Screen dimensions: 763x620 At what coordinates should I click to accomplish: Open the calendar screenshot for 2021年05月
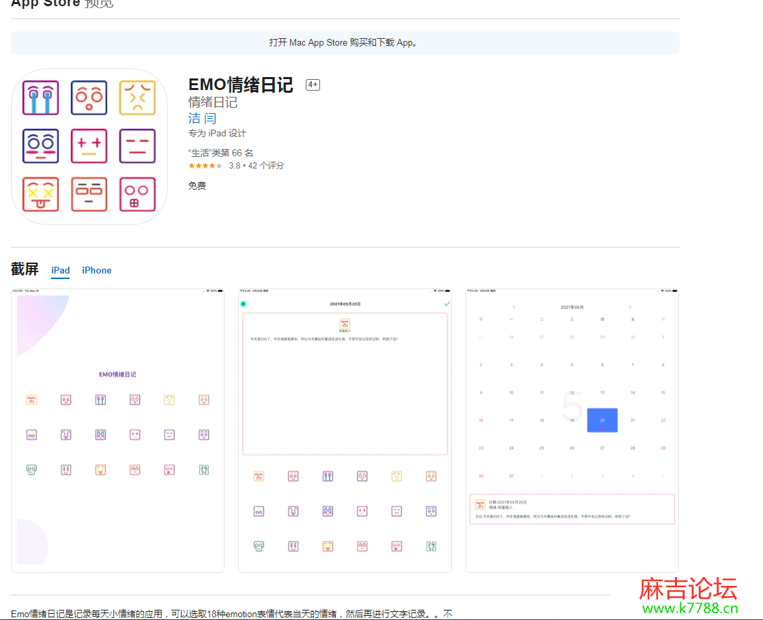[x=572, y=430]
